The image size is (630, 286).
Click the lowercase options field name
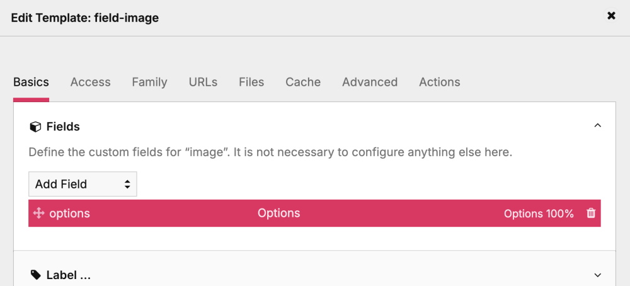tap(69, 214)
